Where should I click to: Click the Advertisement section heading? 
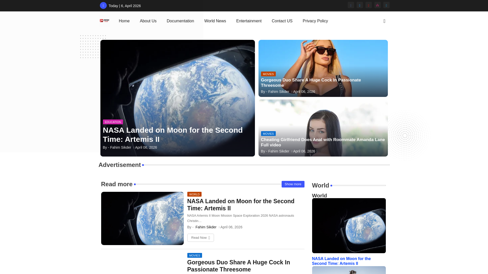coord(120,165)
